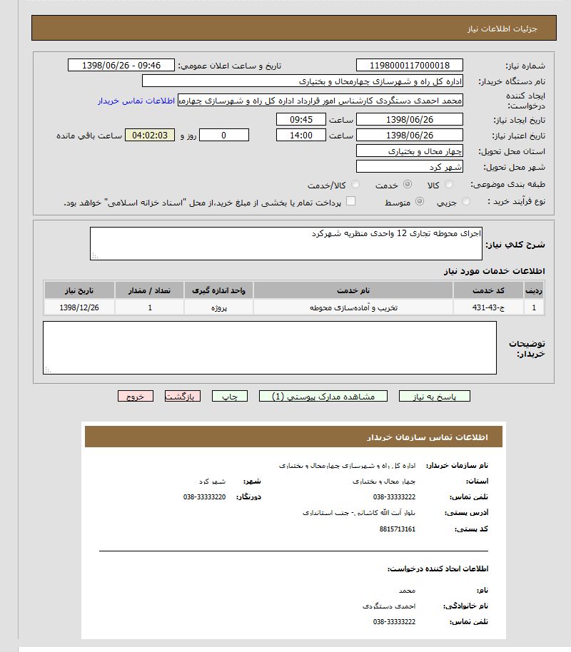Click the شماره نیاز number field
The width and height of the screenshot is (571, 652).
coord(409,66)
